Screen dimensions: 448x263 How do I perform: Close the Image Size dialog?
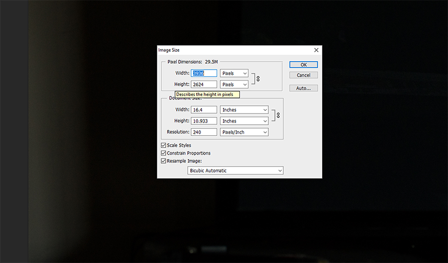pos(316,50)
